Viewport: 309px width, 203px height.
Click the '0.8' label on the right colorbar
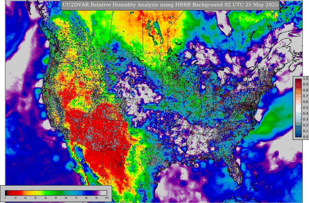[x=305, y=90]
